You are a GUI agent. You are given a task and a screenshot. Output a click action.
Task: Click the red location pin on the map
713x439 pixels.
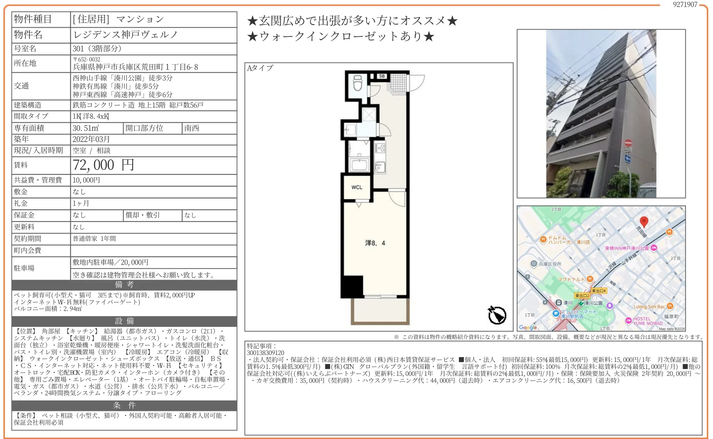tap(644, 221)
